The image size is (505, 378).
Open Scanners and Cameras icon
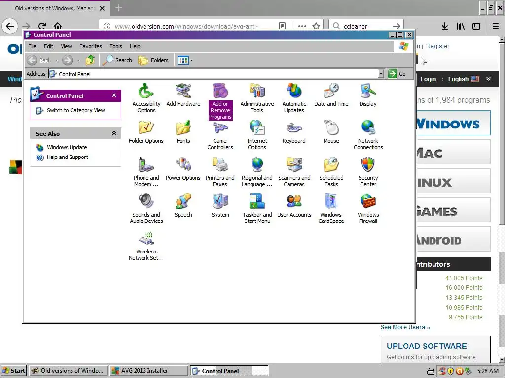pyautogui.click(x=294, y=172)
